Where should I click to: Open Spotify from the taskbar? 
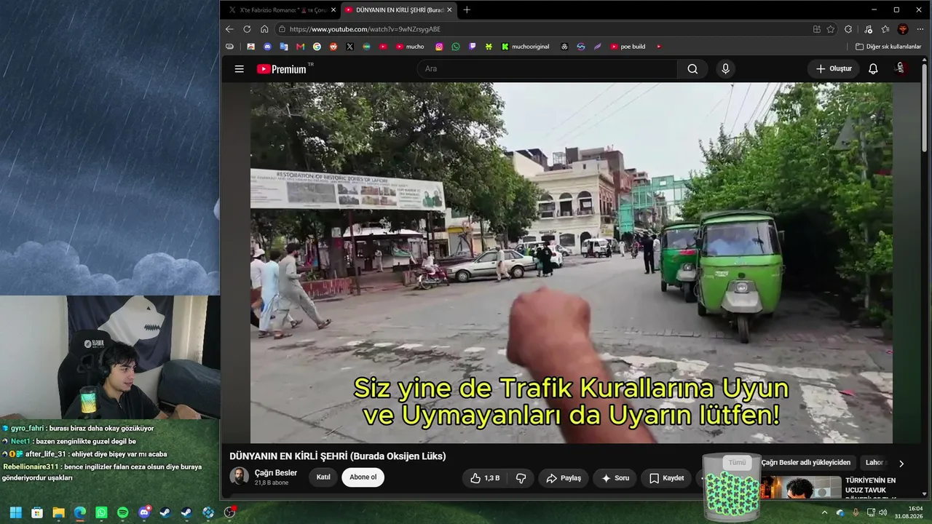[123, 512]
